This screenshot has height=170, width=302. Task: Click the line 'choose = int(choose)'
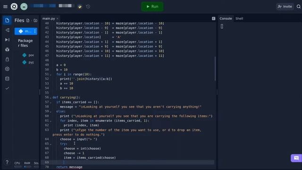tap(83, 148)
